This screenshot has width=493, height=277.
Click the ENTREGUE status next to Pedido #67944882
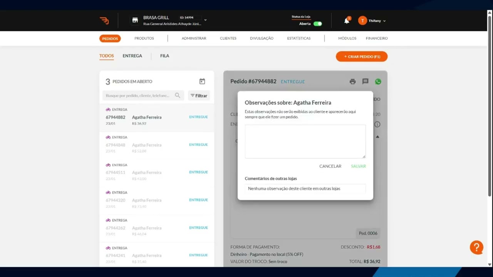[x=293, y=82]
